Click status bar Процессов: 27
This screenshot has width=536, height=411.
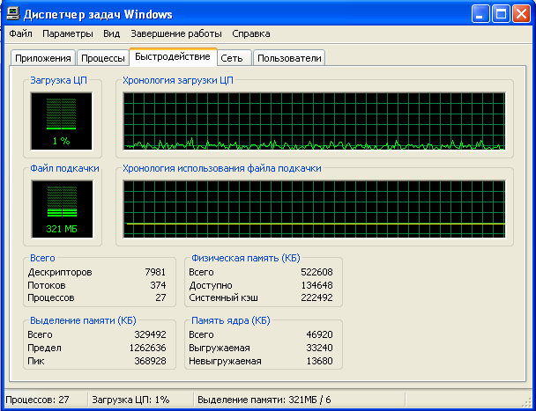37,400
